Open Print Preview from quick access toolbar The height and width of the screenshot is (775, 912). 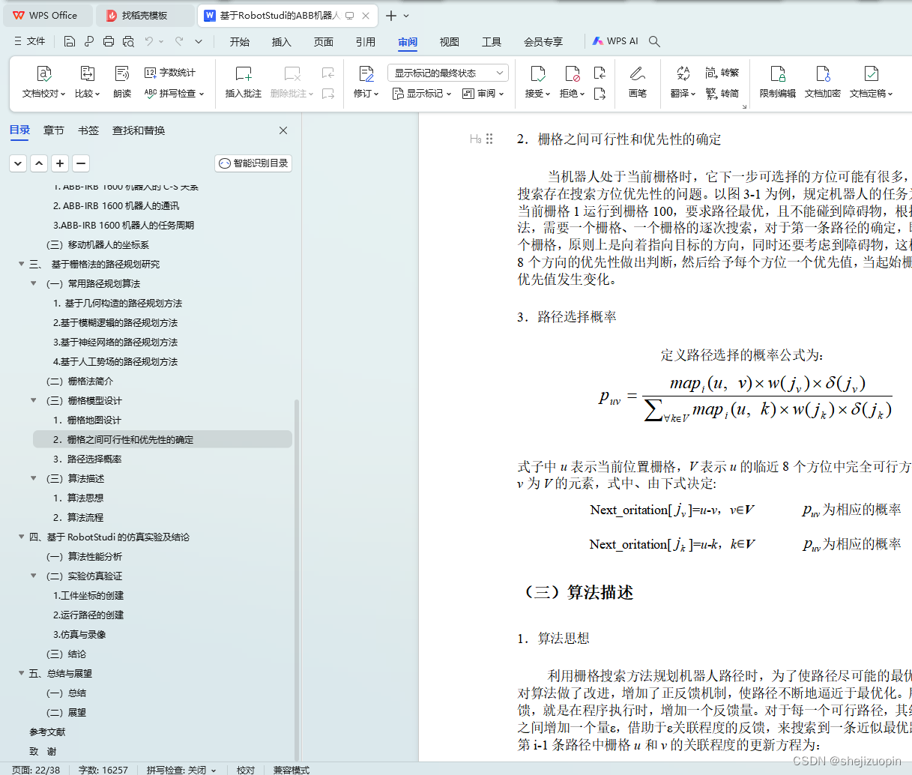point(128,41)
